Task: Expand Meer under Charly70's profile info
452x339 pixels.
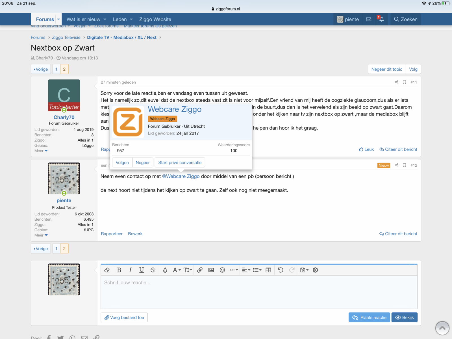Action: pos(41,151)
